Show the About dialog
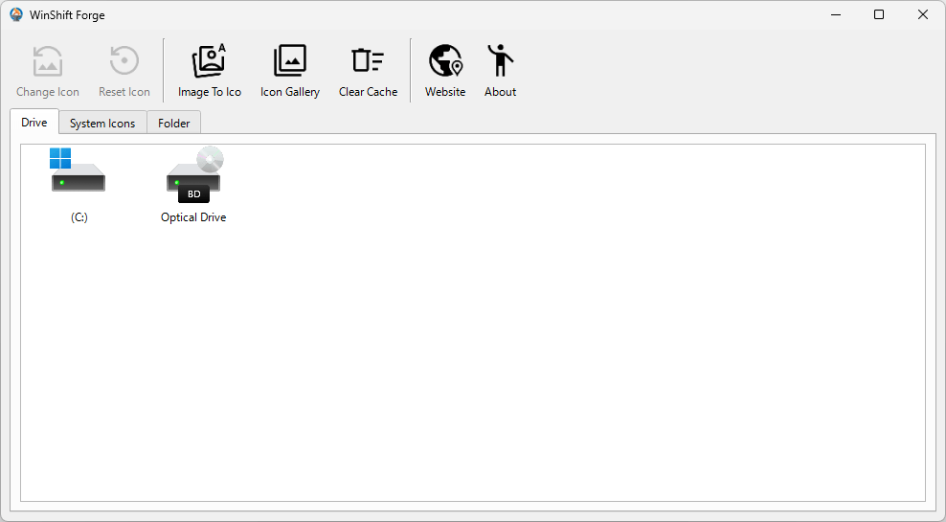Screen dimensions: 946x522 pos(500,71)
